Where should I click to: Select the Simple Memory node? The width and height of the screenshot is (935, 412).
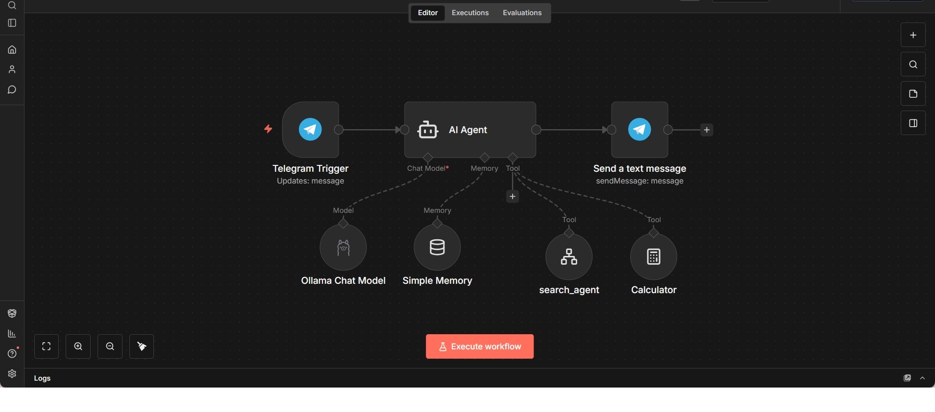tap(437, 247)
